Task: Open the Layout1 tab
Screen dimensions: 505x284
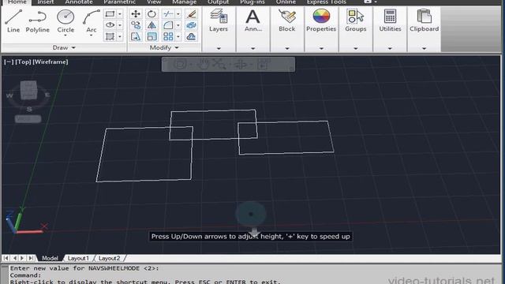Action: [x=78, y=258]
